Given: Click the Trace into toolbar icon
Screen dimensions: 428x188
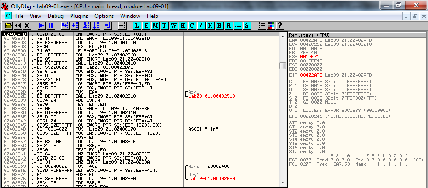Looking at the screenshot, I should tap(87, 26).
